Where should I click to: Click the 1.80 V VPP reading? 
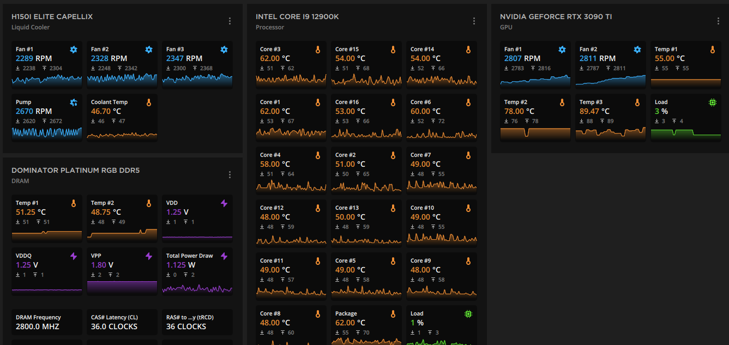(102, 265)
